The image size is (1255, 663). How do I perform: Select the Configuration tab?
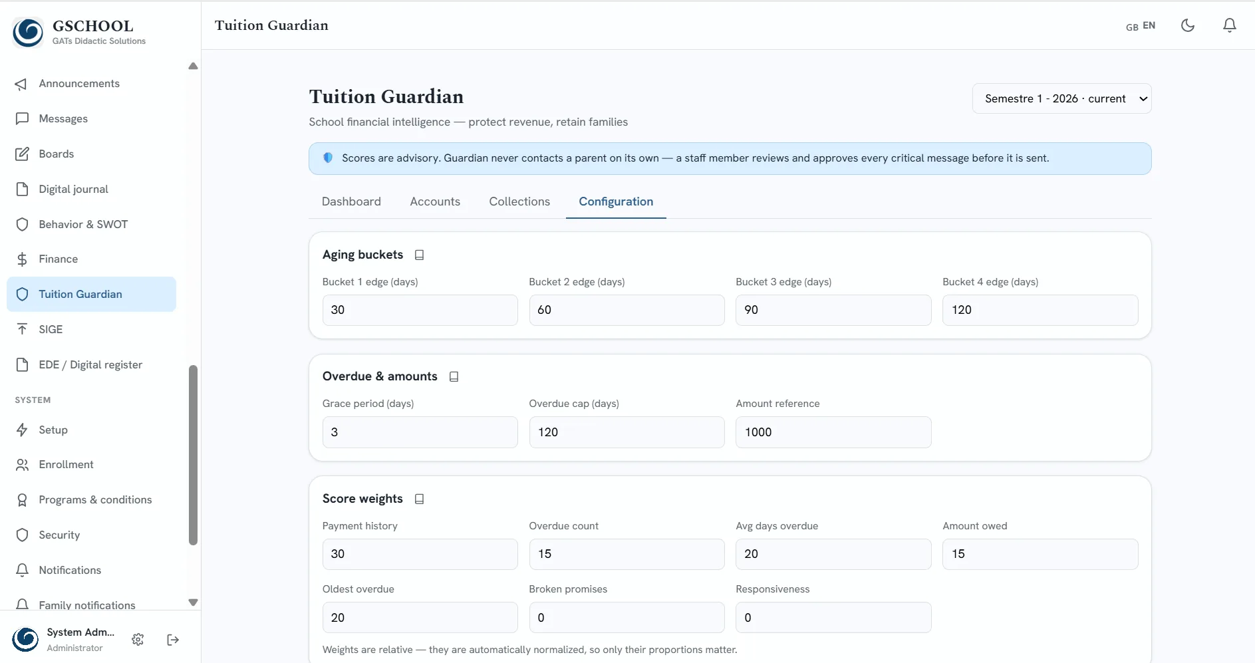tap(616, 201)
